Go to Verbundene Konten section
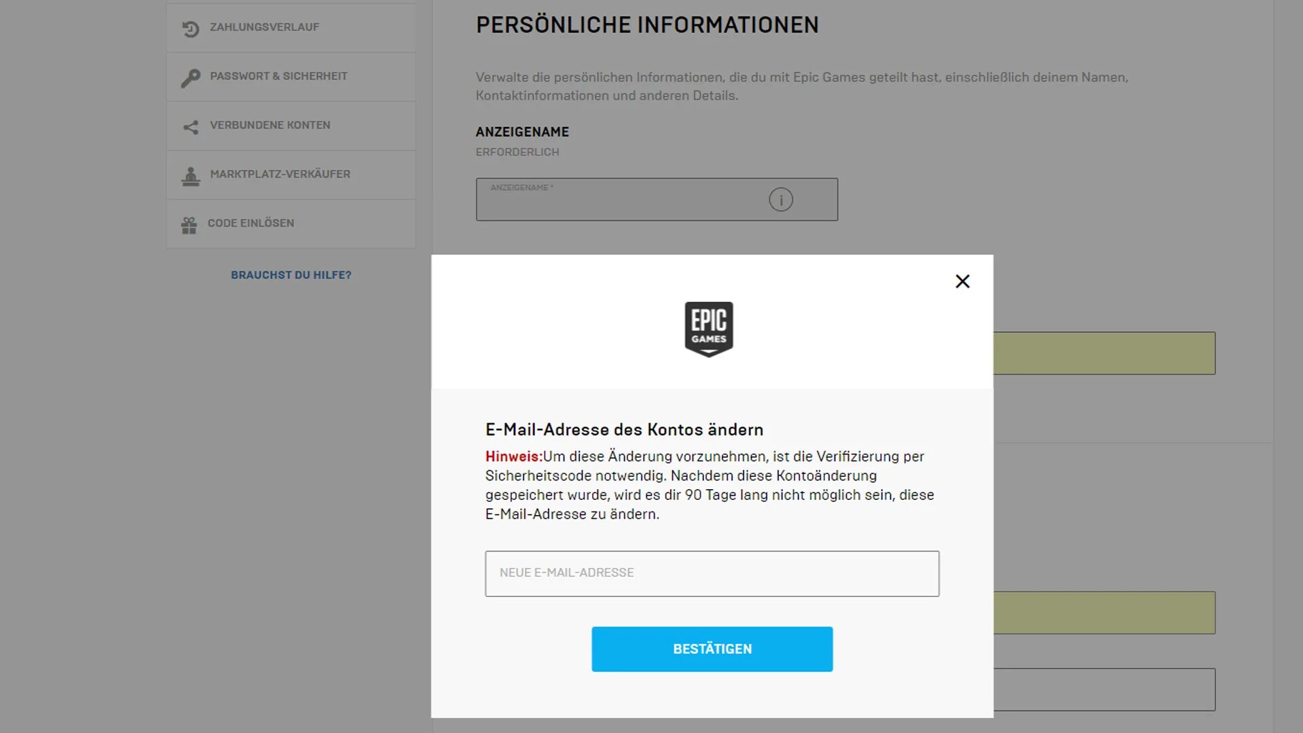Viewport: 1303px width, 733px height. click(x=291, y=126)
